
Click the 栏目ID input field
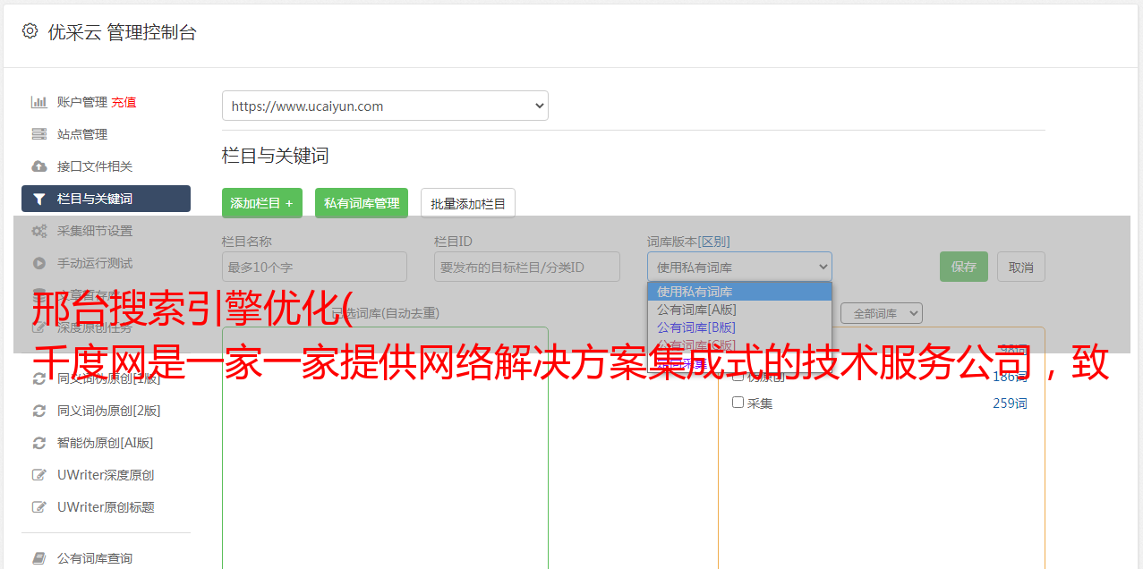tap(527, 267)
